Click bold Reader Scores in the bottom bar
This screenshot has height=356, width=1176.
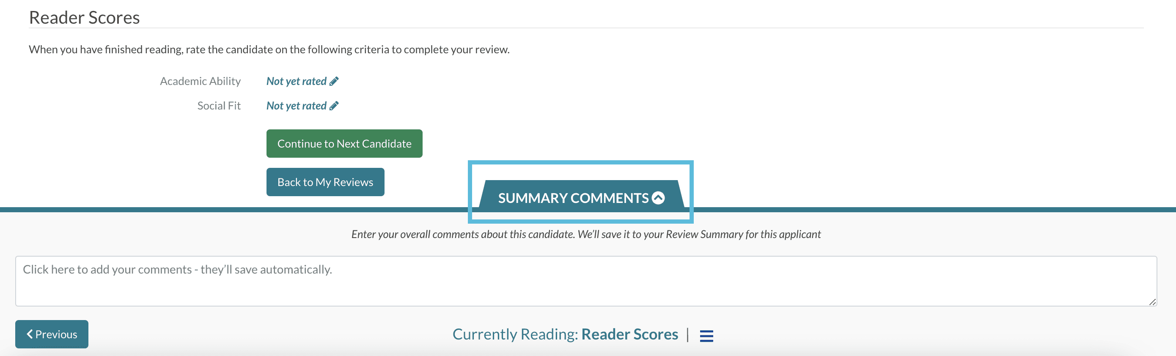point(629,334)
